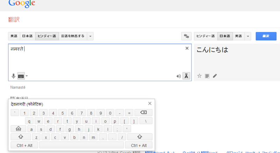The image size is (280, 153).
Task: Click the g key on virtual keyboard
Action: [69, 129]
